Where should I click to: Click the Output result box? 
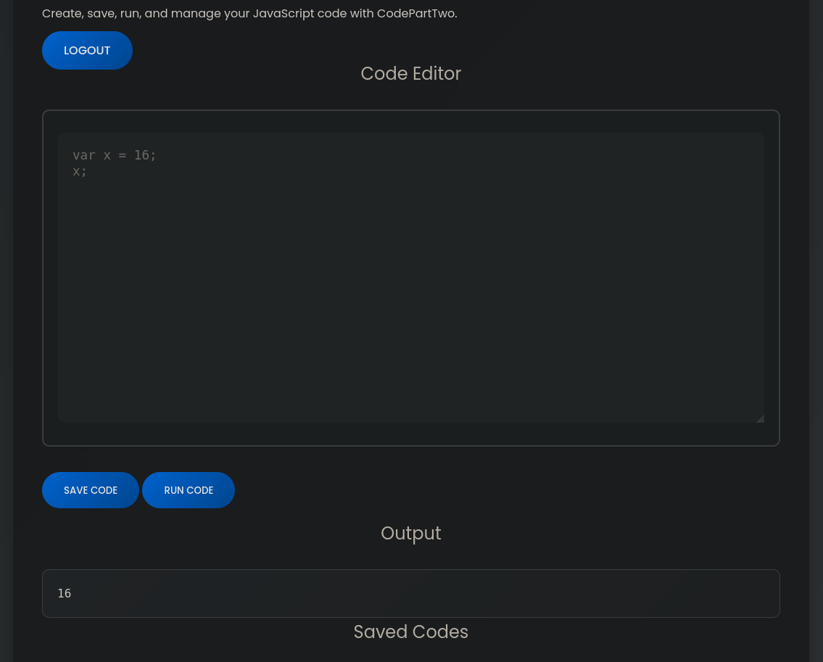click(x=410, y=593)
